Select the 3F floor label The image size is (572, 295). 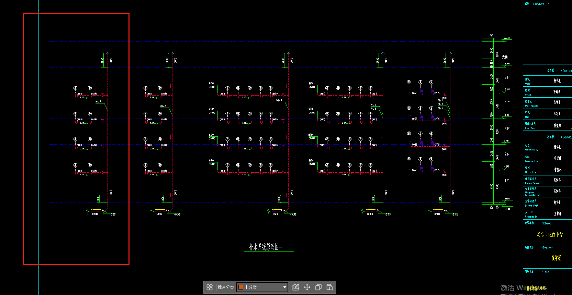tap(507, 129)
